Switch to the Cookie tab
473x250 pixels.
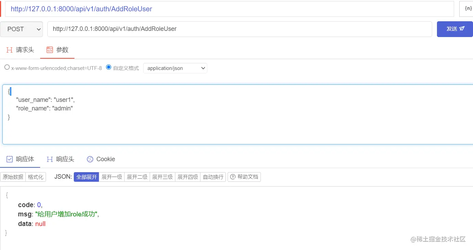pos(101,159)
